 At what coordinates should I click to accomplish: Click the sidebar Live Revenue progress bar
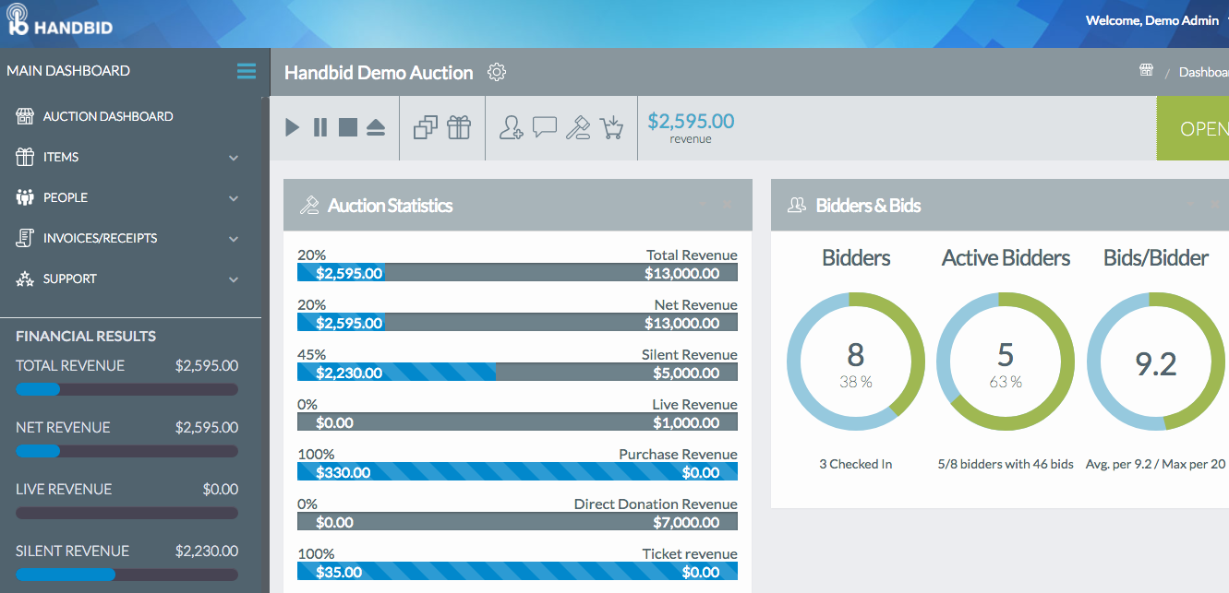pyautogui.click(x=127, y=513)
